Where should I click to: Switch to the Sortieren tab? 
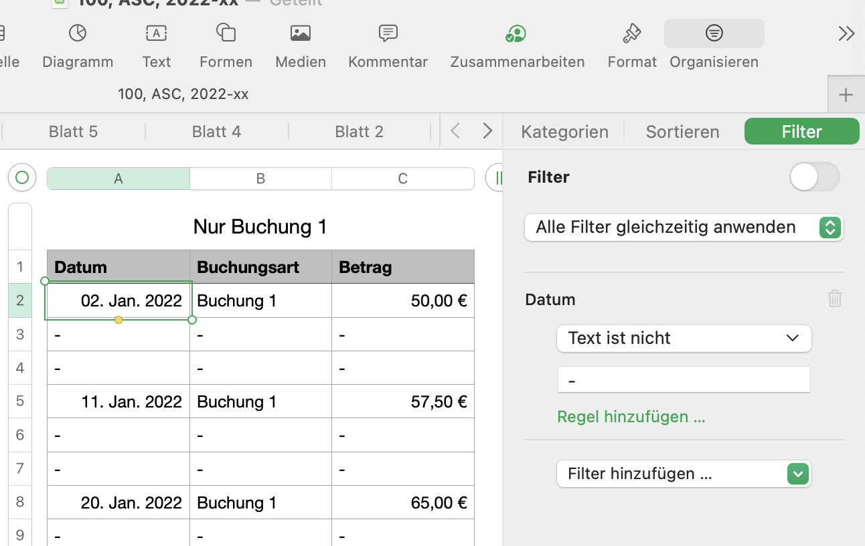click(682, 132)
